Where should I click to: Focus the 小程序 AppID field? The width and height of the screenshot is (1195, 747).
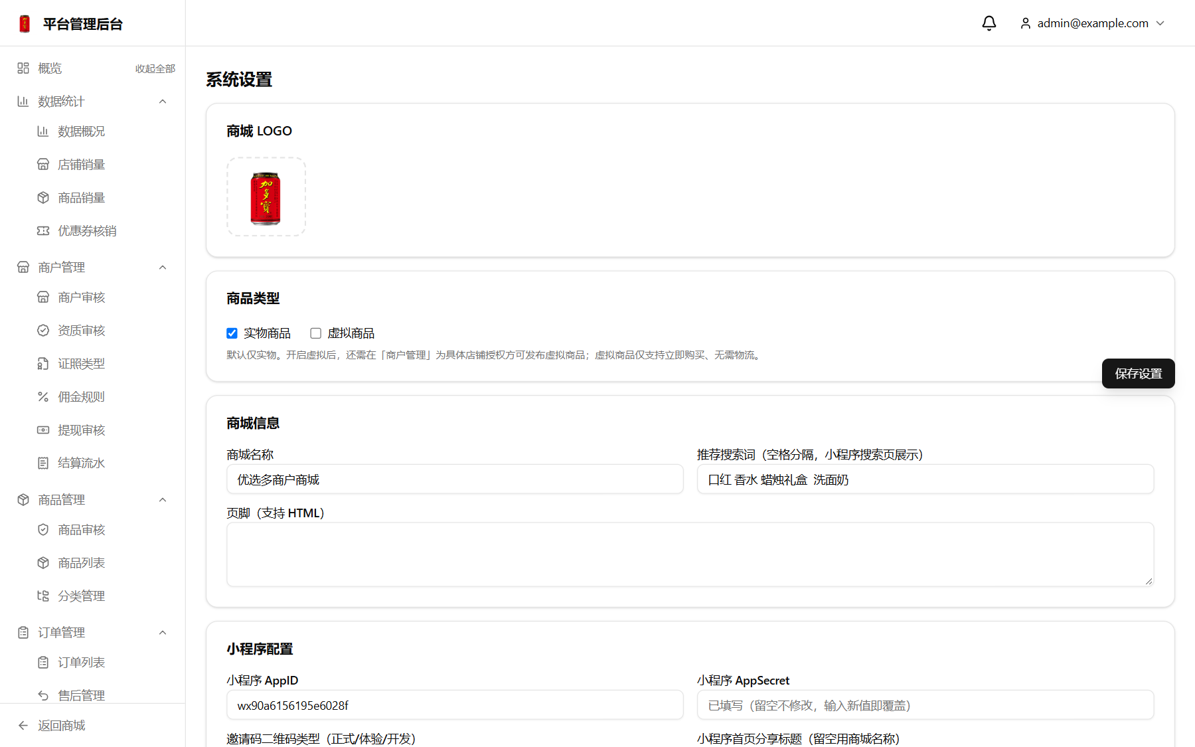pos(455,705)
